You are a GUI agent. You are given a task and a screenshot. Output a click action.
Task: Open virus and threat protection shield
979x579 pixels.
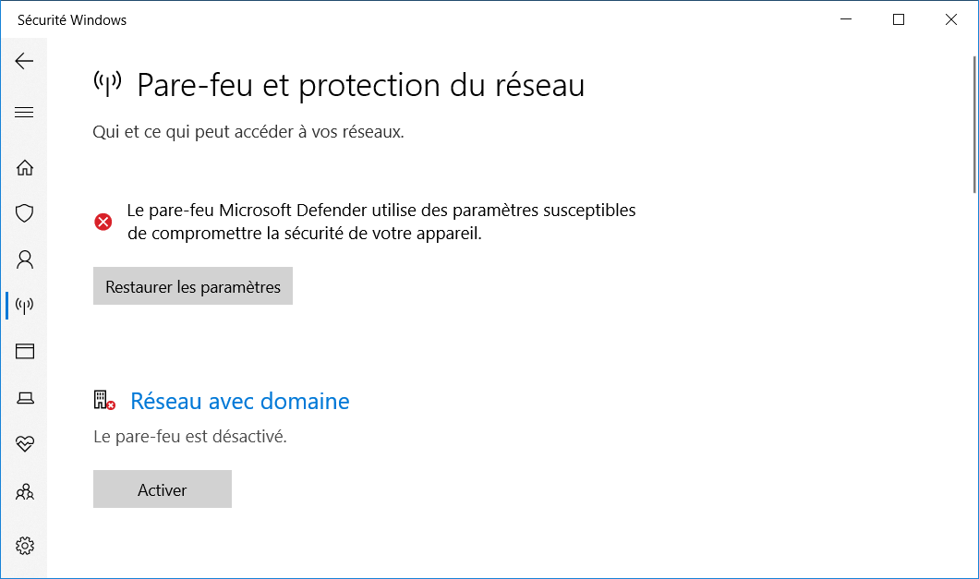coord(24,213)
